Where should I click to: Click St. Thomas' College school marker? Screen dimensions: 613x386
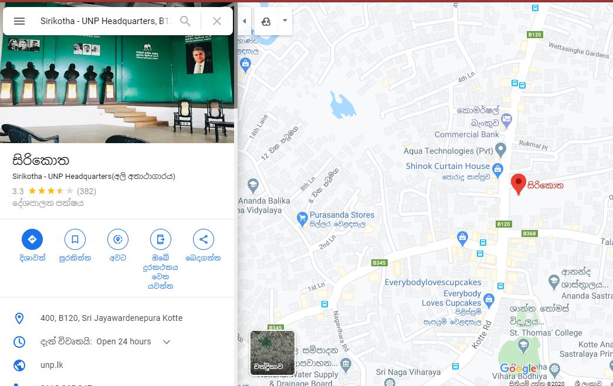523,345
